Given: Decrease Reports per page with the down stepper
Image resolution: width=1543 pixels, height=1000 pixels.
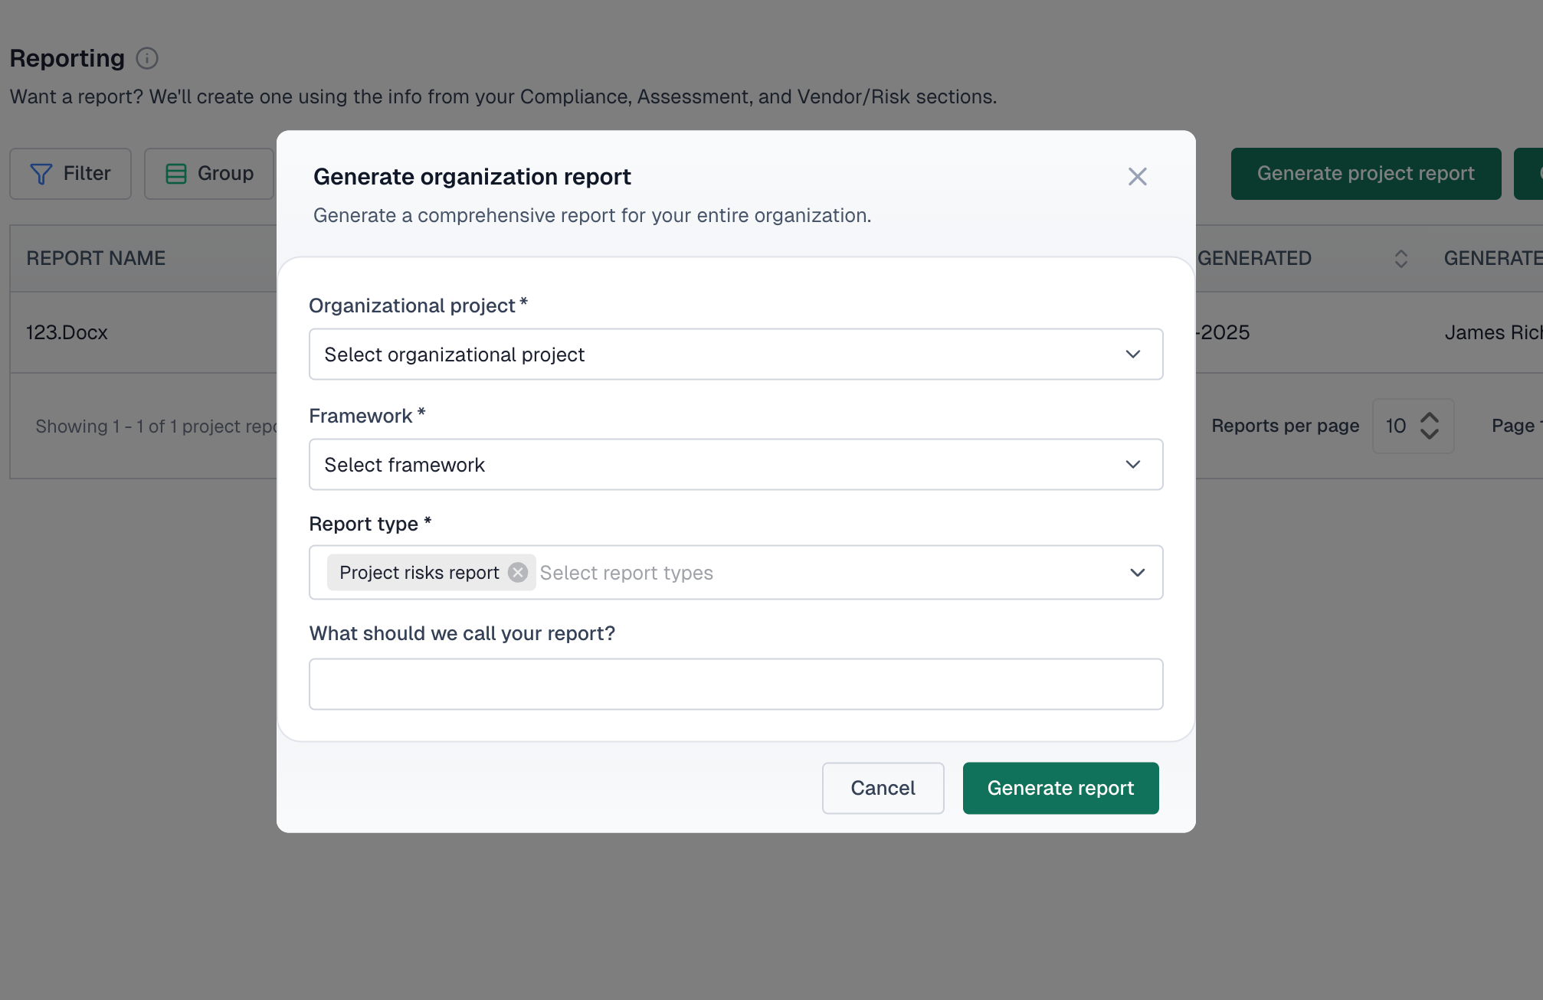Looking at the screenshot, I should 1430,435.
